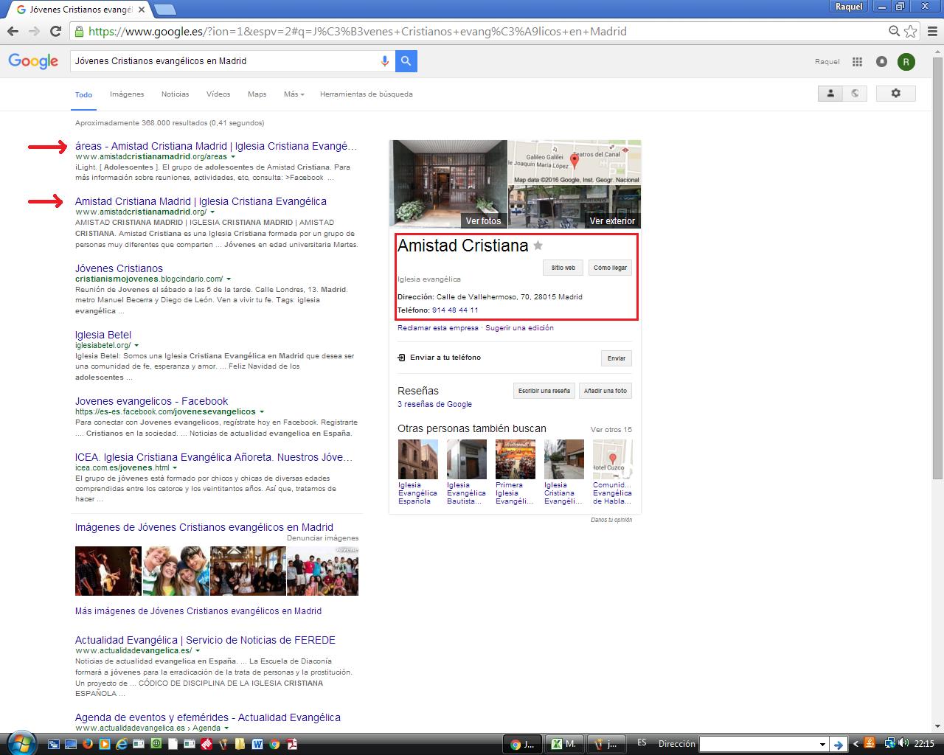The height and width of the screenshot is (755, 944).
Task: Click Escribir una reseña button
Action: [x=544, y=391]
